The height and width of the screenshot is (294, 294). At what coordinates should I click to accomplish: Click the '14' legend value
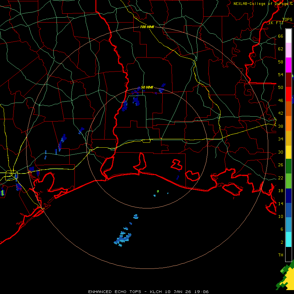tap(281, 204)
